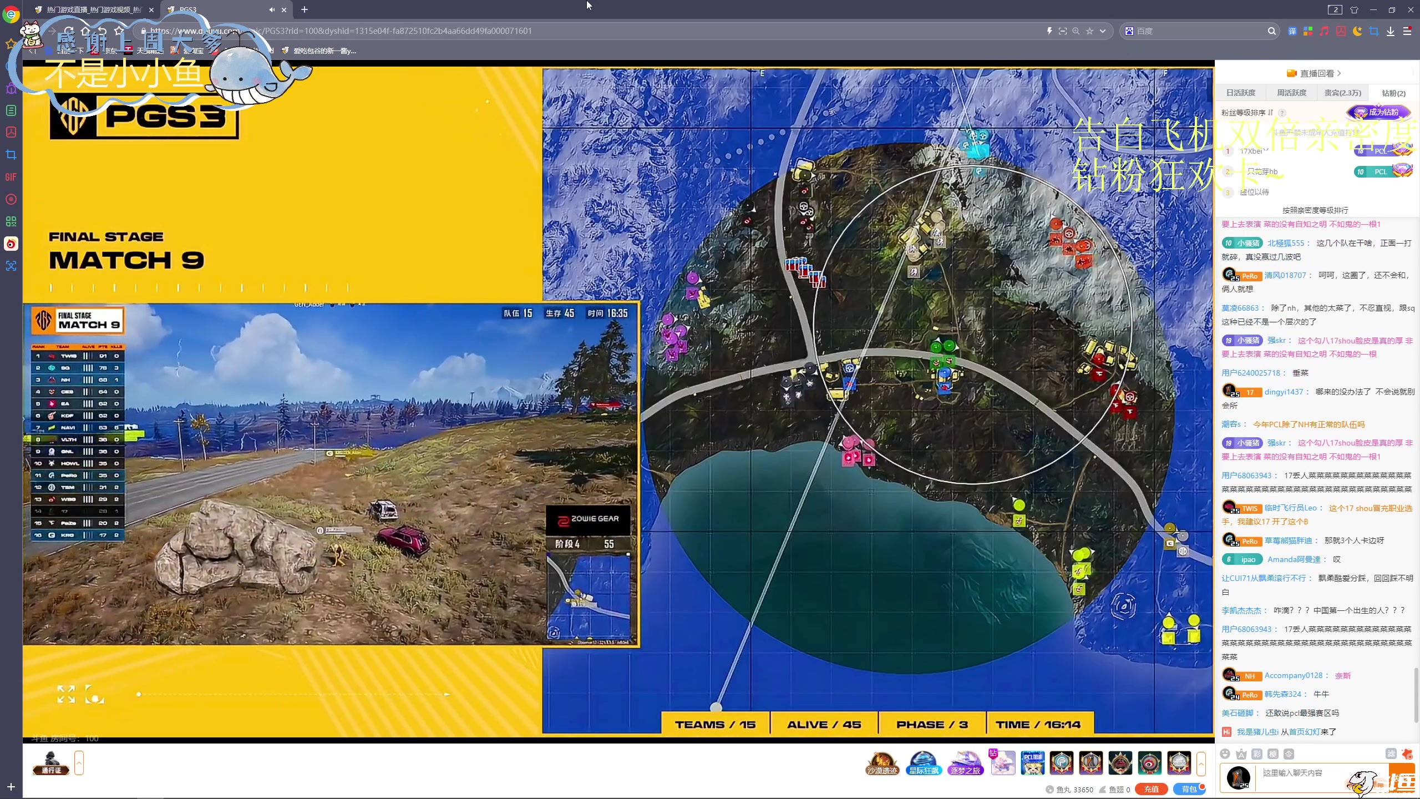Expand the gift list arrow beside badges
This screenshot has height=799, width=1420.
click(x=1201, y=763)
